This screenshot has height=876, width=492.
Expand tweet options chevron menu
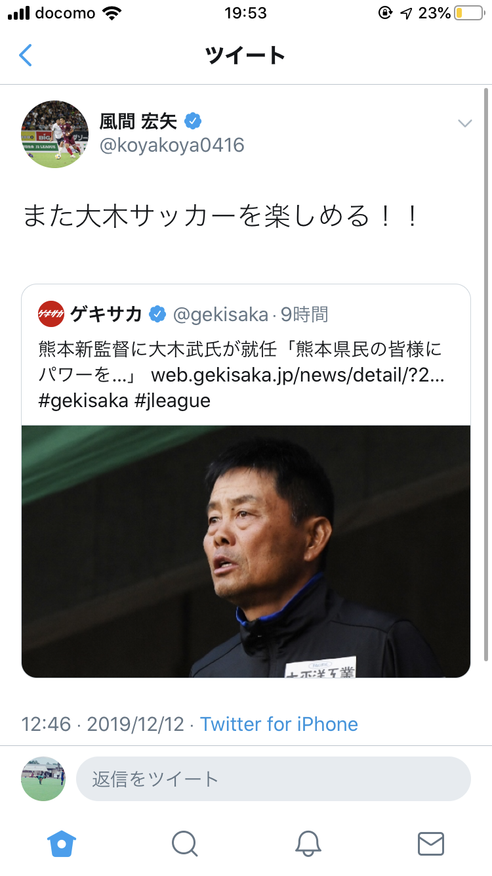[x=465, y=123]
